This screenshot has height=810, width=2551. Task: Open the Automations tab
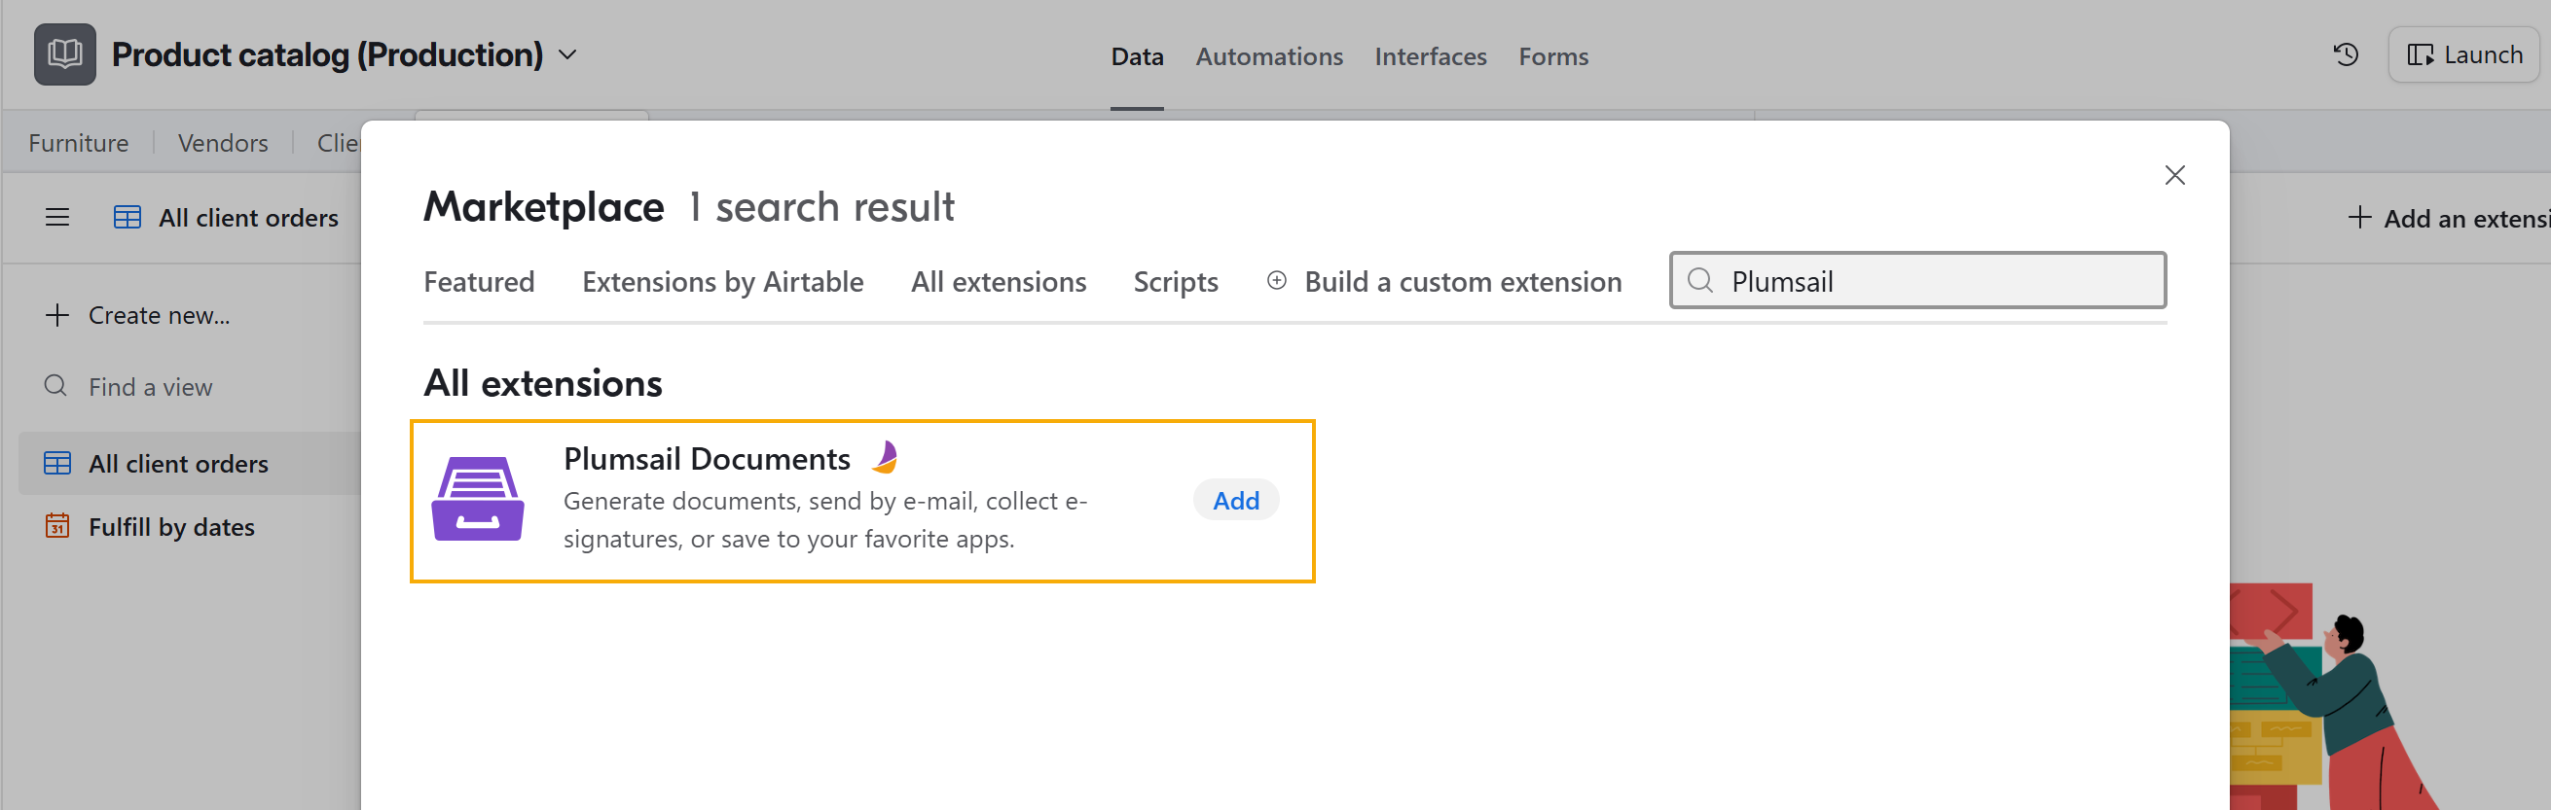(1268, 56)
